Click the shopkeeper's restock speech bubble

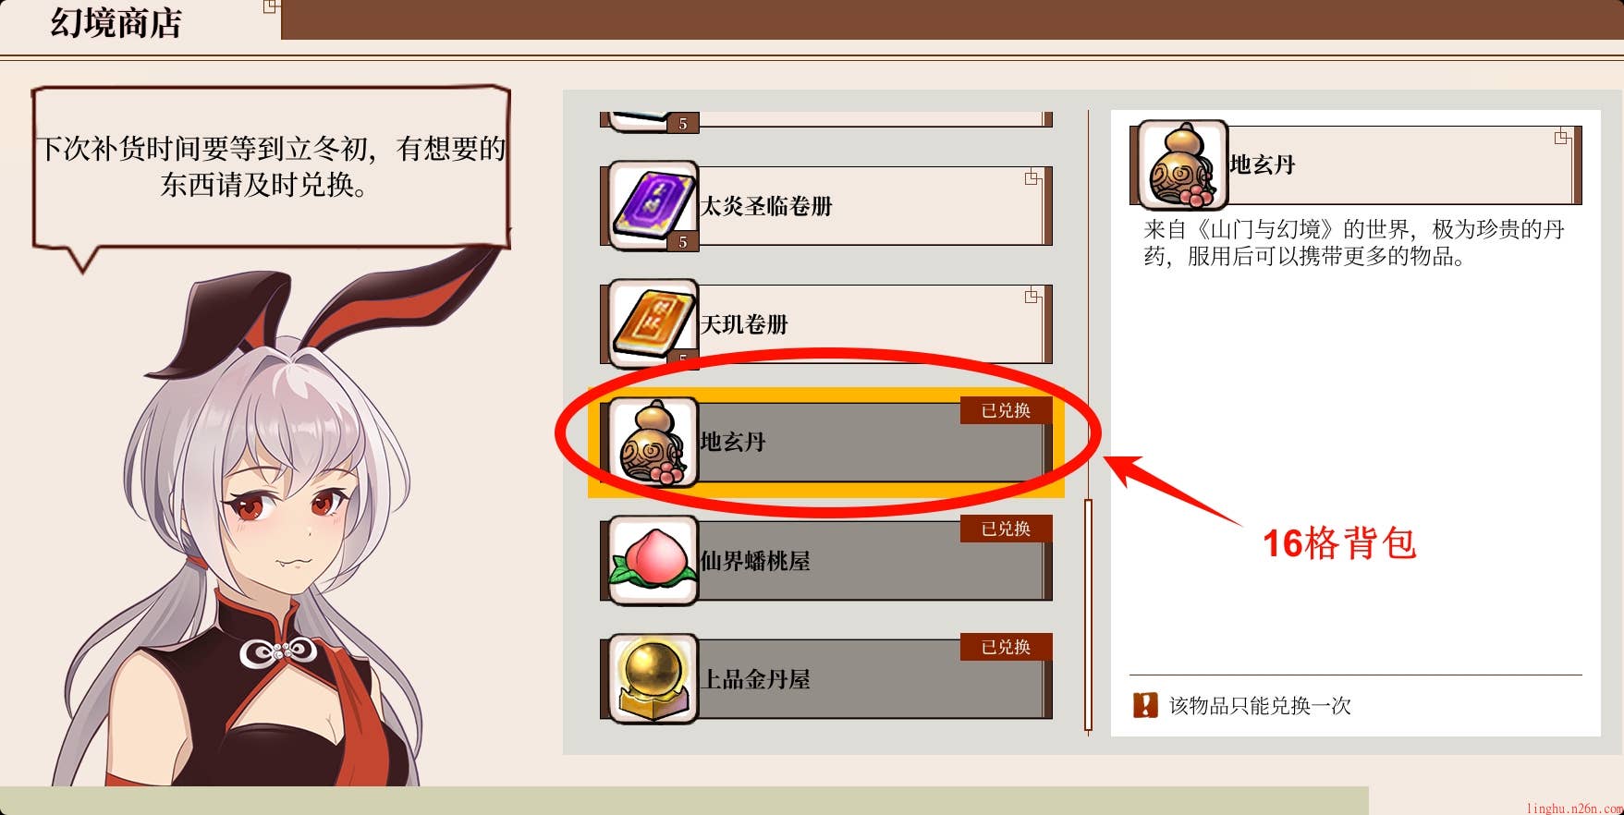[270, 169]
